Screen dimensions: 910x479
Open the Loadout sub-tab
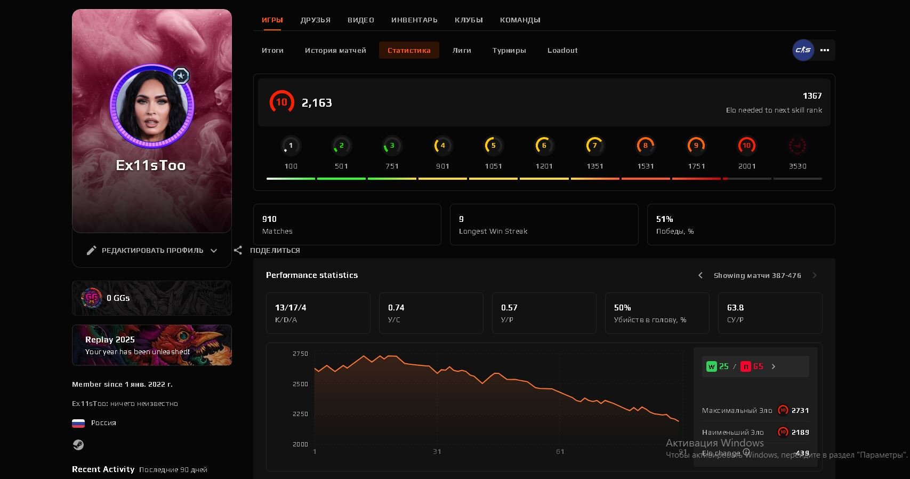[x=562, y=50]
